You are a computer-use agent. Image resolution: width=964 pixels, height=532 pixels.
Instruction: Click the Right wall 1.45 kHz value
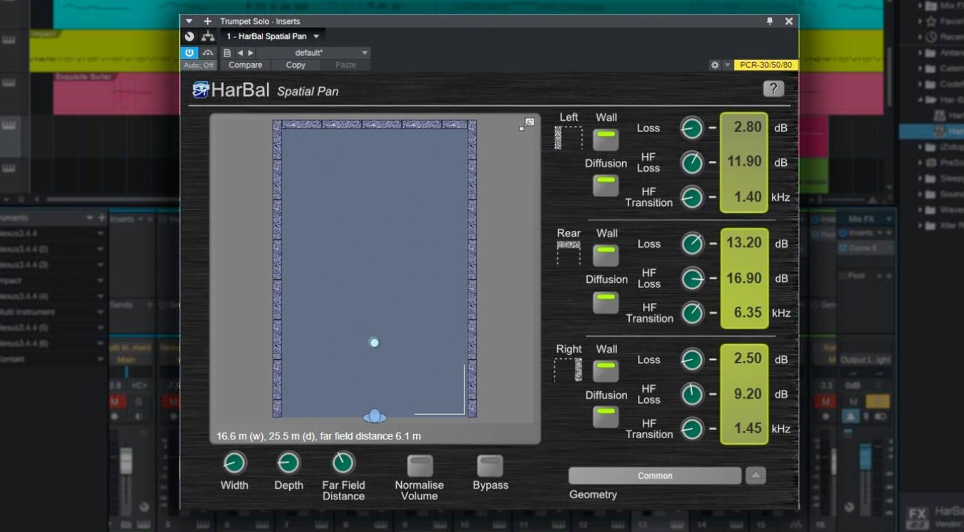[747, 429]
